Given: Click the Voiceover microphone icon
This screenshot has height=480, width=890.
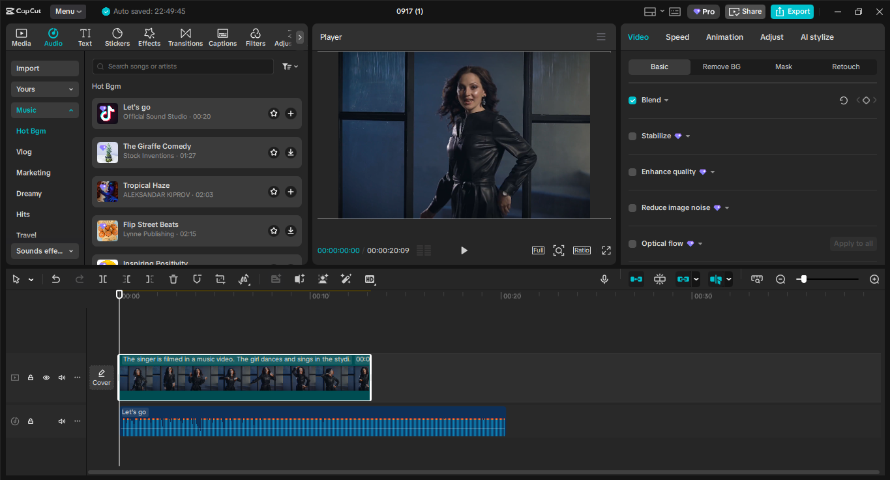Looking at the screenshot, I should (604, 278).
